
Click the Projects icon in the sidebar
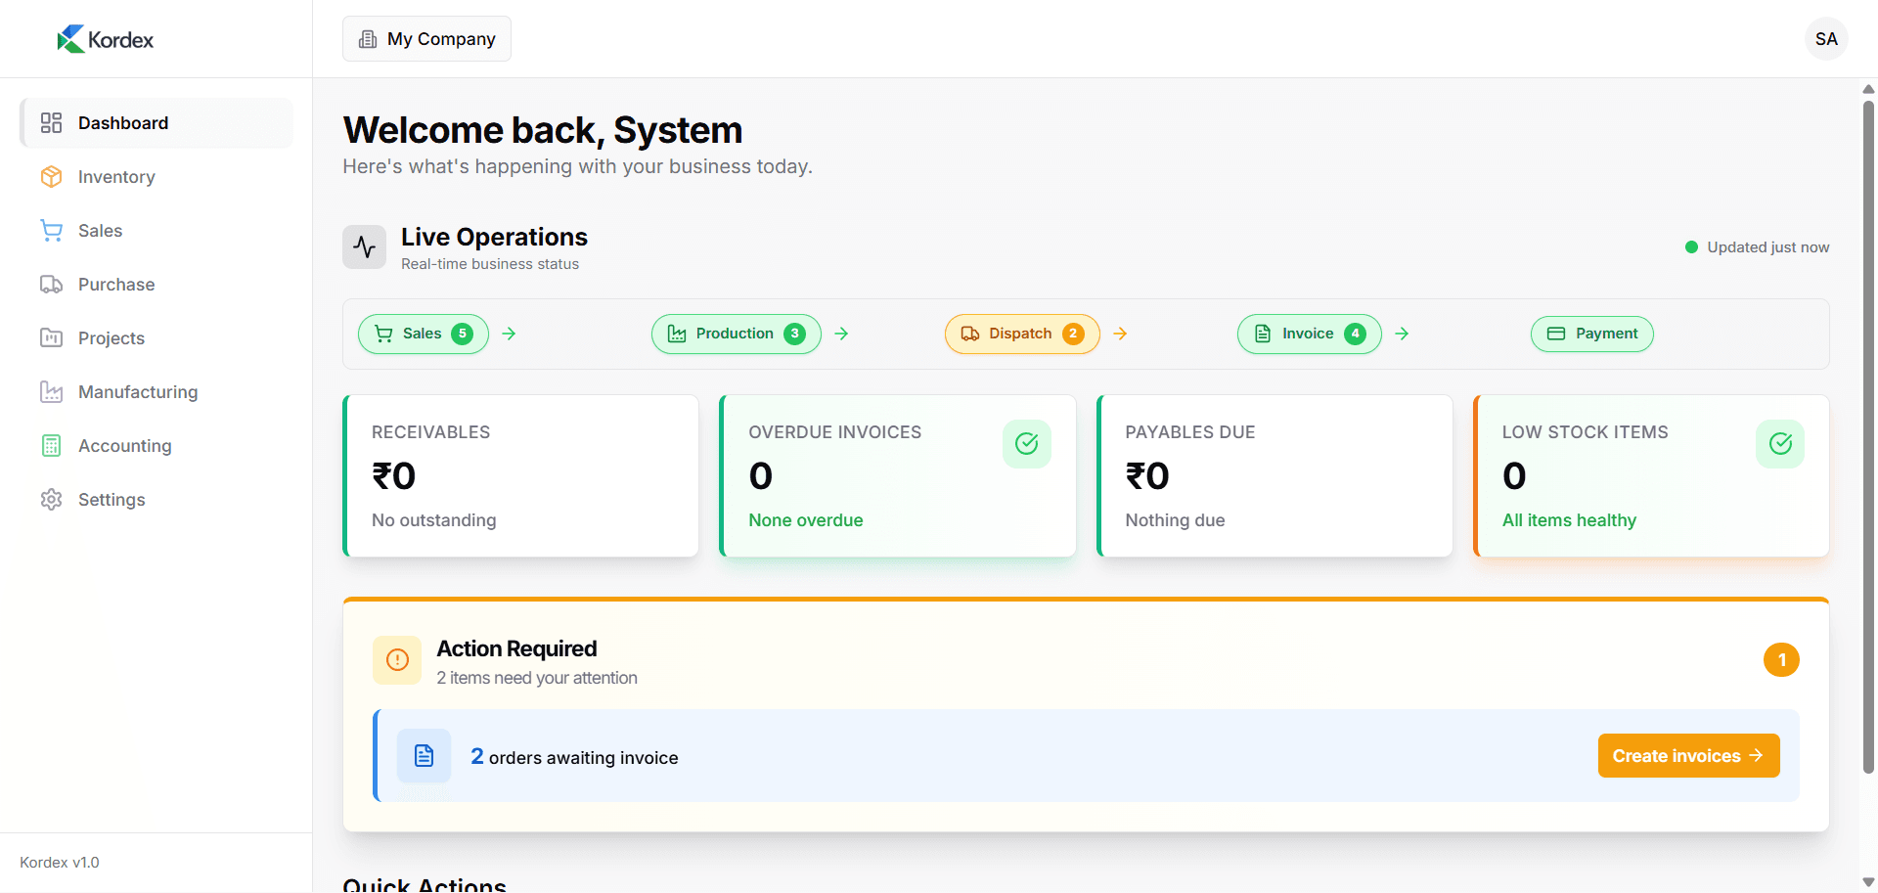click(52, 337)
